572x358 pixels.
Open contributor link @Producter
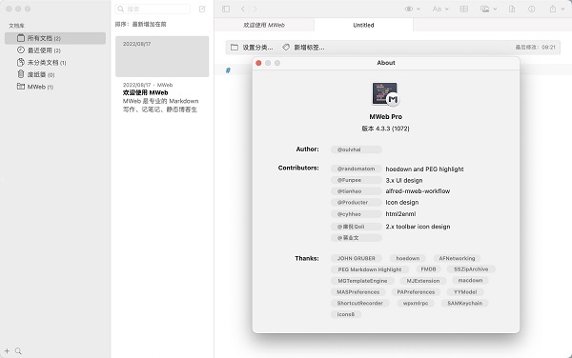click(x=356, y=203)
